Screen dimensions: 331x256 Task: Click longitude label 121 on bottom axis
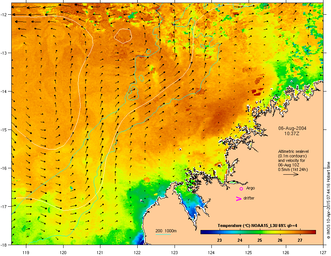pos(100,252)
